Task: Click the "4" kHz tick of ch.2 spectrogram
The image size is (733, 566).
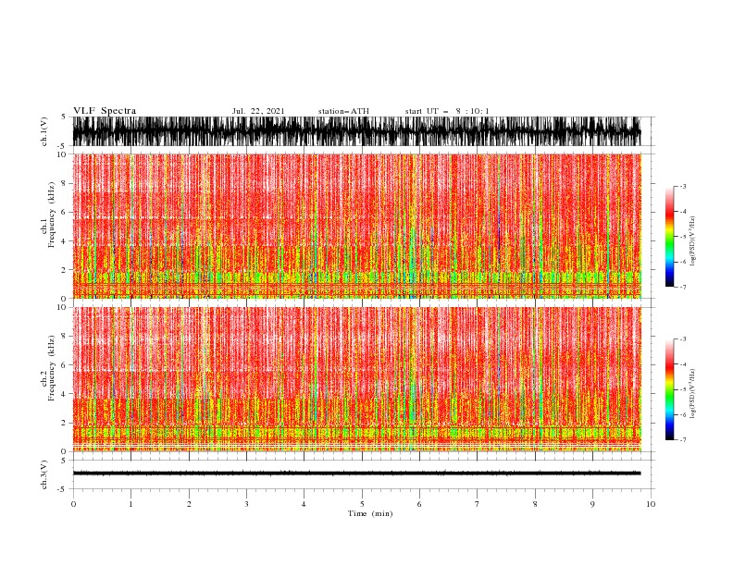Action: pyautogui.click(x=64, y=394)
